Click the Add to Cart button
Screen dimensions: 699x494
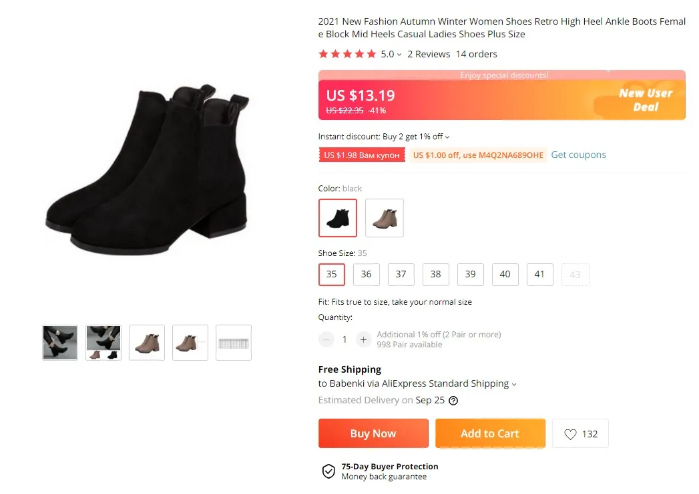point(490,433)
